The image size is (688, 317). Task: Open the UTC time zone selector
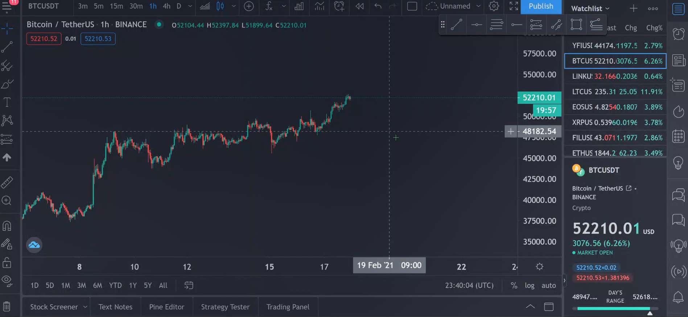pos(469,285)
